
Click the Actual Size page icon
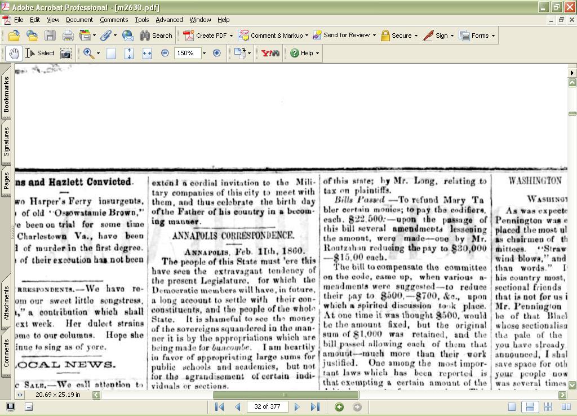[111, 54]
